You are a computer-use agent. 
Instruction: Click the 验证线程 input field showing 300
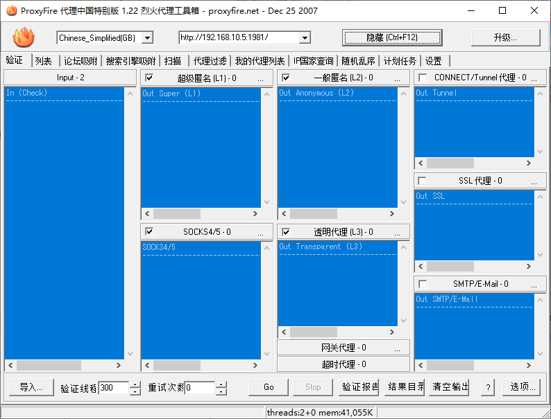(114, 388)
